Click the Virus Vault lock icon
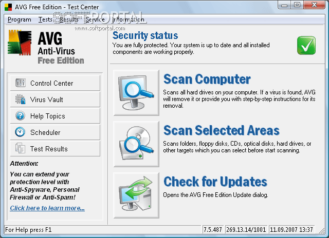Image resolution: width=329 pixels, height=238 pixels. pyautogui.click(x=21, y=99)
